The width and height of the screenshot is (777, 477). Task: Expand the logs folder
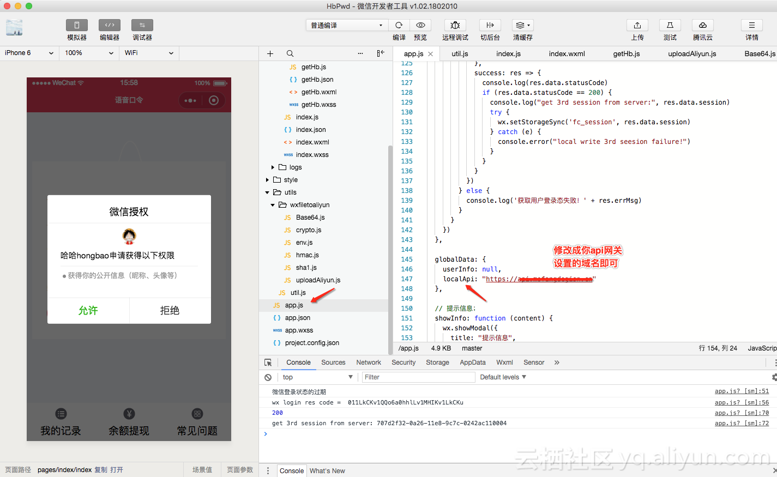tap(273, 167)
